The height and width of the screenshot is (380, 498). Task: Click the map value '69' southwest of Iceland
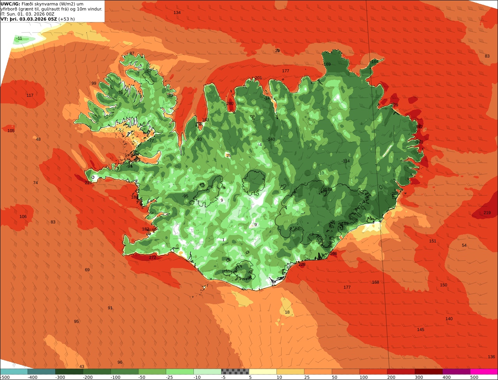(x=87, y=270)
